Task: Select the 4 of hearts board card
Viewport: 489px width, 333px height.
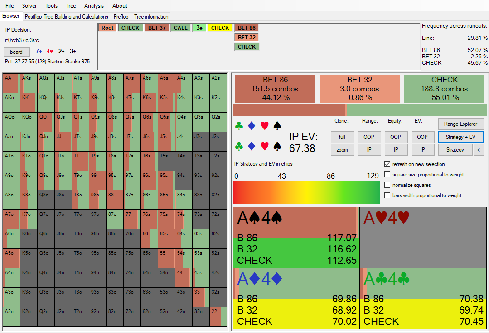Action: coord(50,52)
